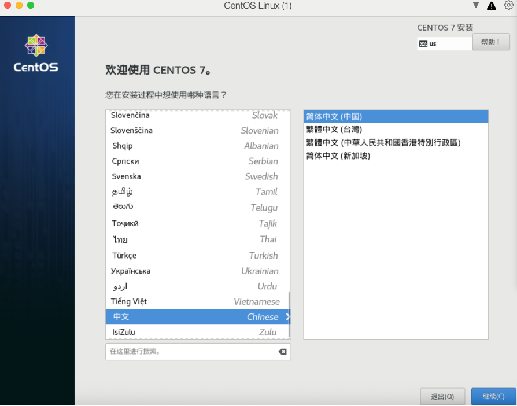This screenshot has height=406, width=517.
Task: Choose 简体中文 (中国) locale
Action: 396,116
